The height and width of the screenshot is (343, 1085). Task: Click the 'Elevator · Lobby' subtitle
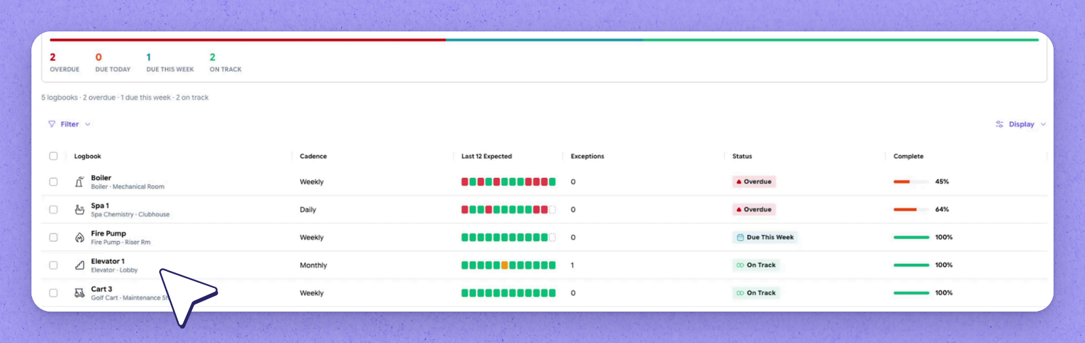pos(114,270)
